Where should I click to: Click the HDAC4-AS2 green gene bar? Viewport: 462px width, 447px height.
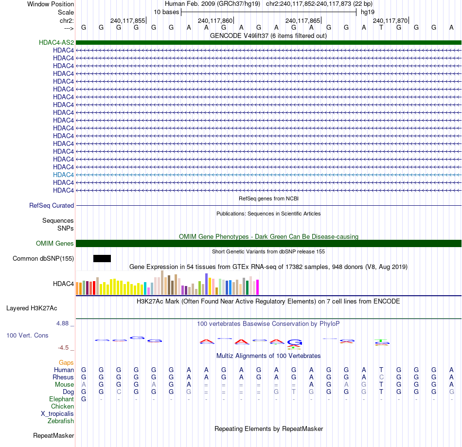point(268,42)
